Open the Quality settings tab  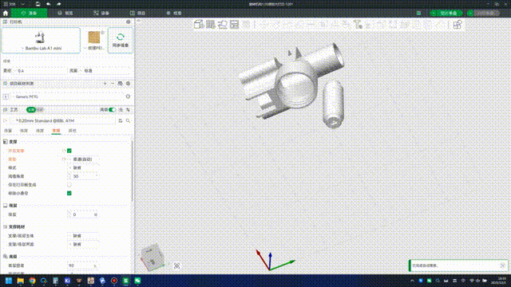coord(8,131)
